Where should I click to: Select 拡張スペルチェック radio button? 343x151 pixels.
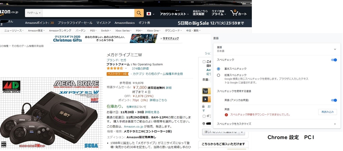point(218,75)
